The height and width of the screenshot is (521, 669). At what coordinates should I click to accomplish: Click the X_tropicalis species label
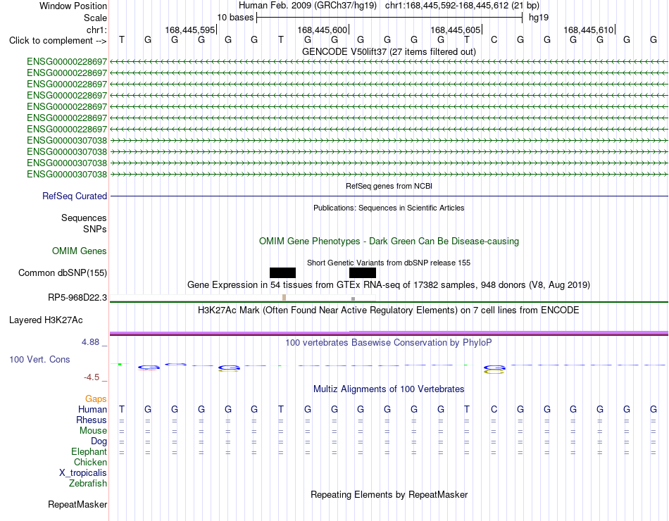(83, 473)
